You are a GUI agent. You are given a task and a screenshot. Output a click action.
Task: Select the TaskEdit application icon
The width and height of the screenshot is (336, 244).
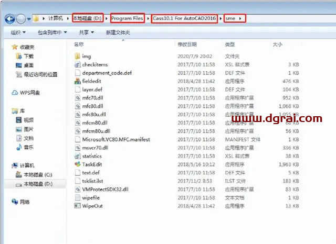(77, 164)
